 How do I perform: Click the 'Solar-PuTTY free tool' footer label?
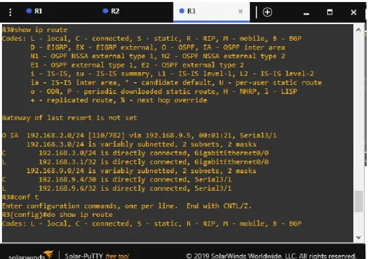[x=97, y=256]
